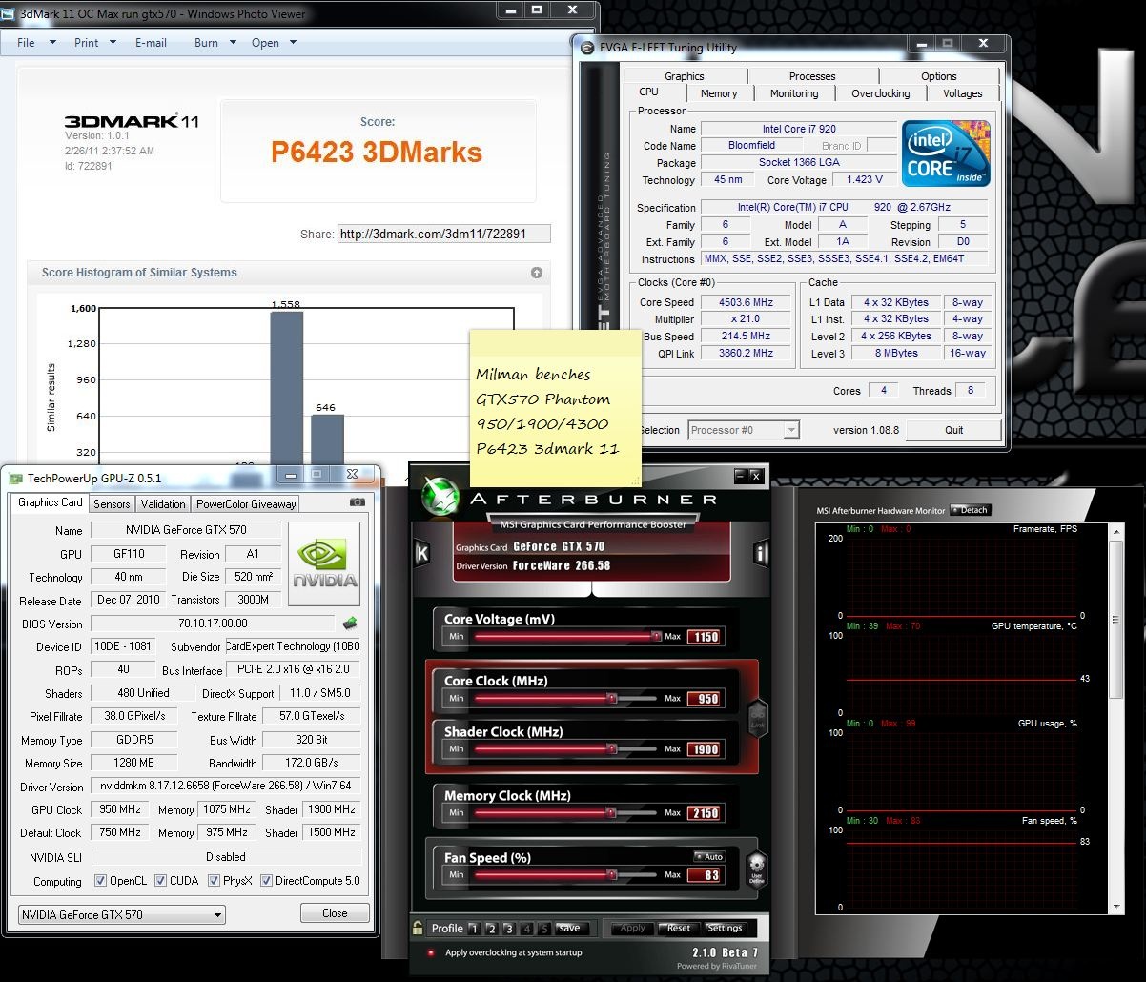Viewport: 1146px width, 982px height.
Task: Take GPU-Z screenshot via camera icon
Action: (358, 502)
